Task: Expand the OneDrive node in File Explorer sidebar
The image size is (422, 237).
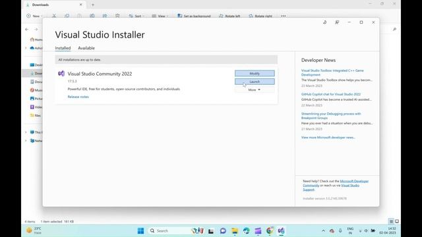Action: (x=26, y=48)
